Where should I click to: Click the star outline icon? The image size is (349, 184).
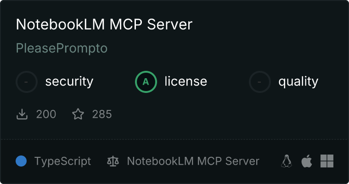(x=78, y=114)
